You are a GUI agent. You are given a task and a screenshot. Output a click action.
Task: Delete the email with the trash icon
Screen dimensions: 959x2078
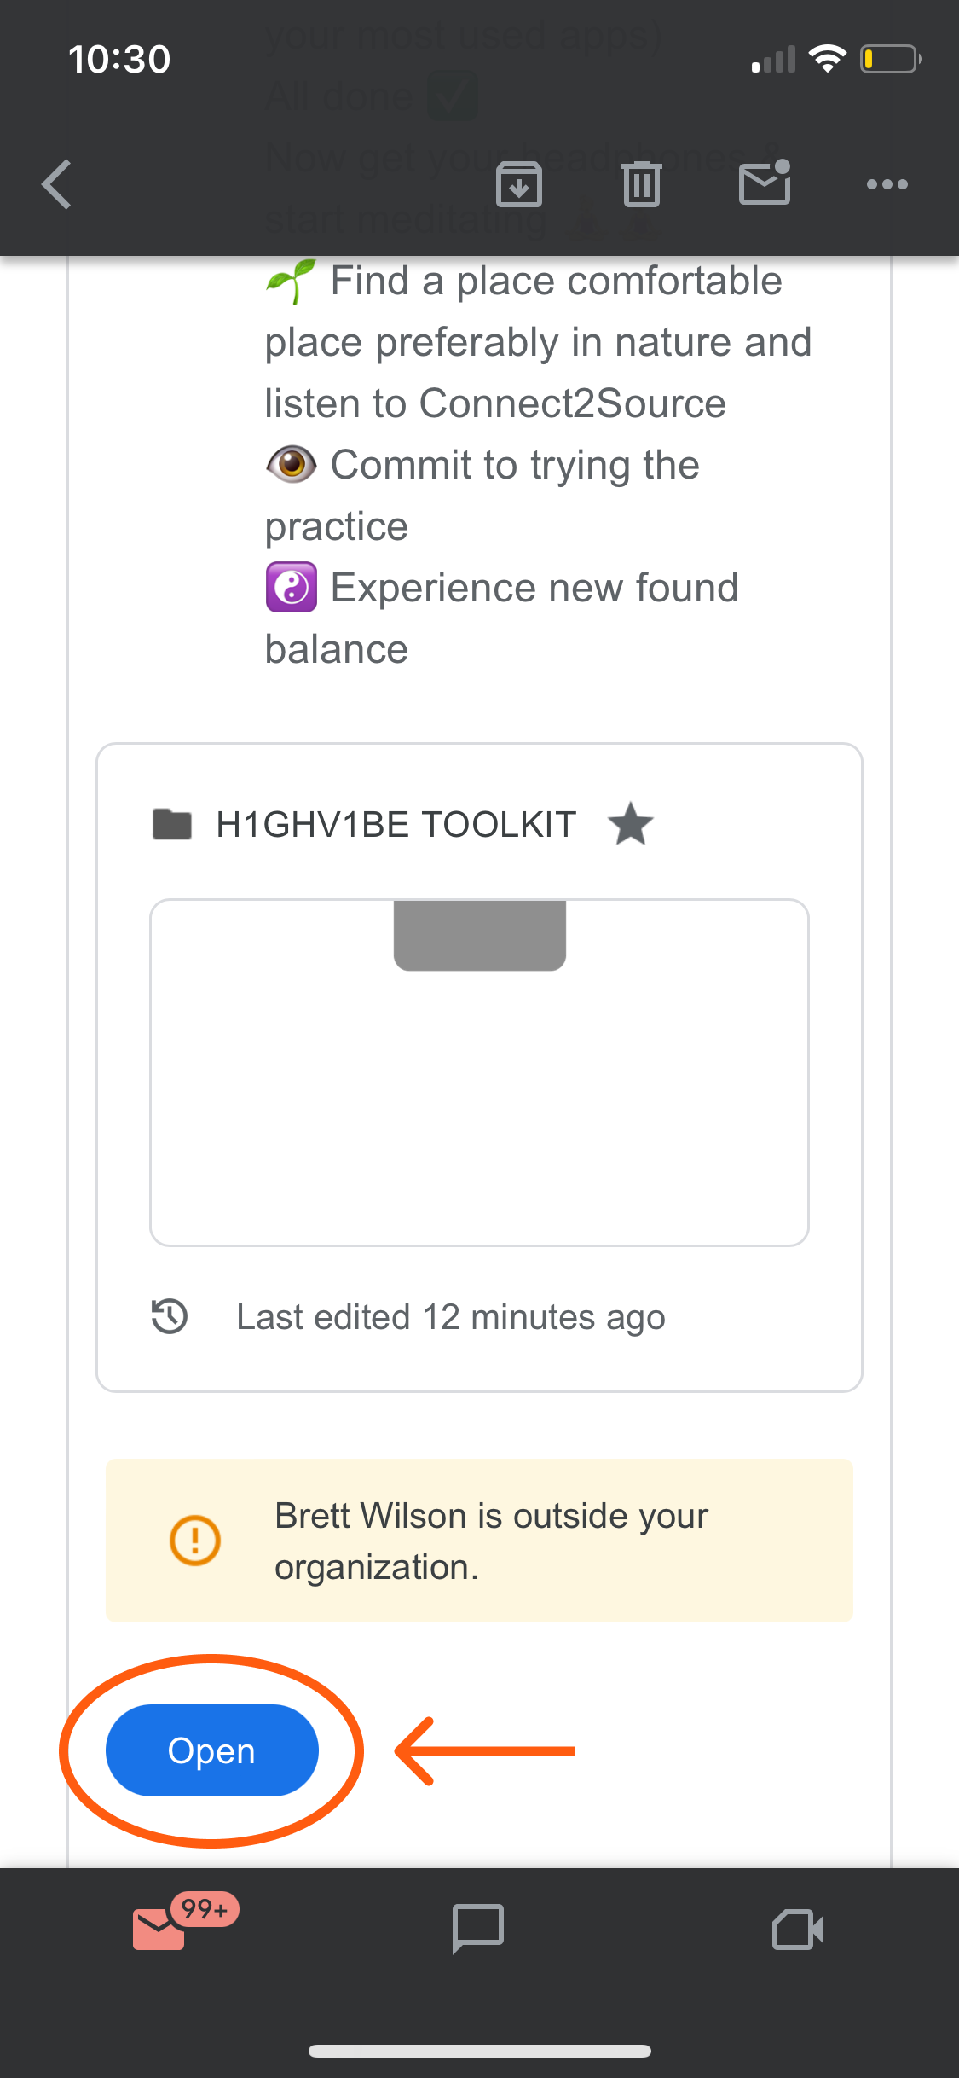point(642,184)
